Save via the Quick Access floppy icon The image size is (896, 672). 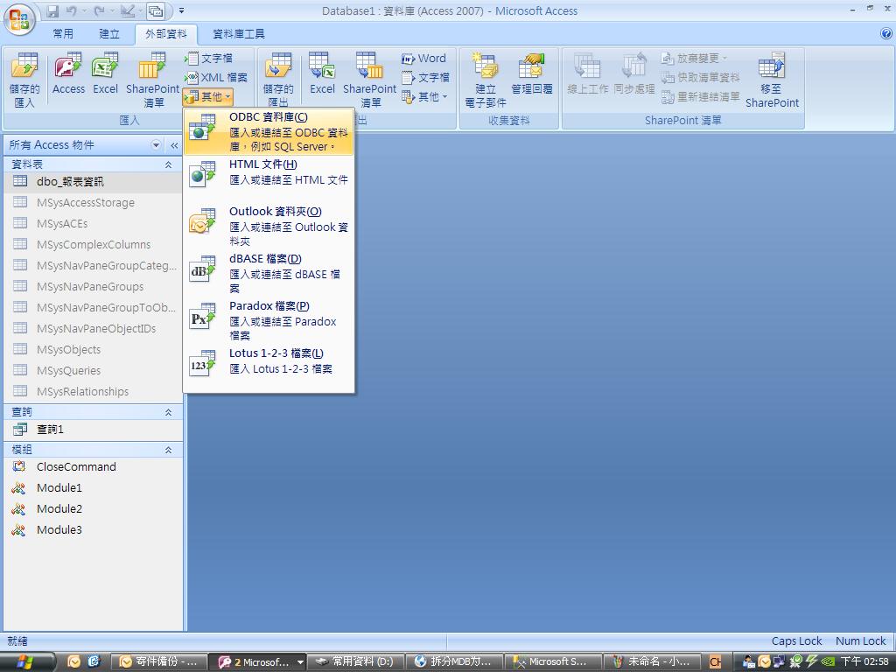pos(52,10)
